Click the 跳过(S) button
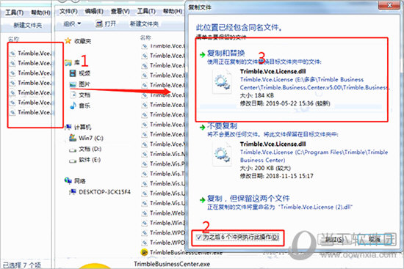 click(x=334, y=240)
